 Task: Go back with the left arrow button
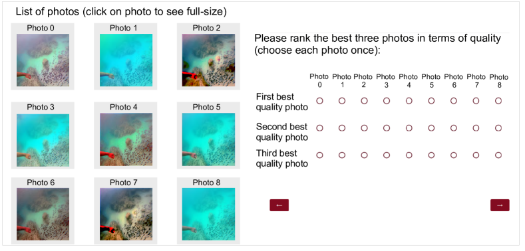coord(279,205)
